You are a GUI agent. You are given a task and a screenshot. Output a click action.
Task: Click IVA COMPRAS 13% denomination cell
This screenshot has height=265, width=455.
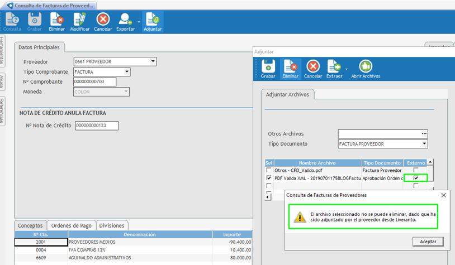[140, 249]
